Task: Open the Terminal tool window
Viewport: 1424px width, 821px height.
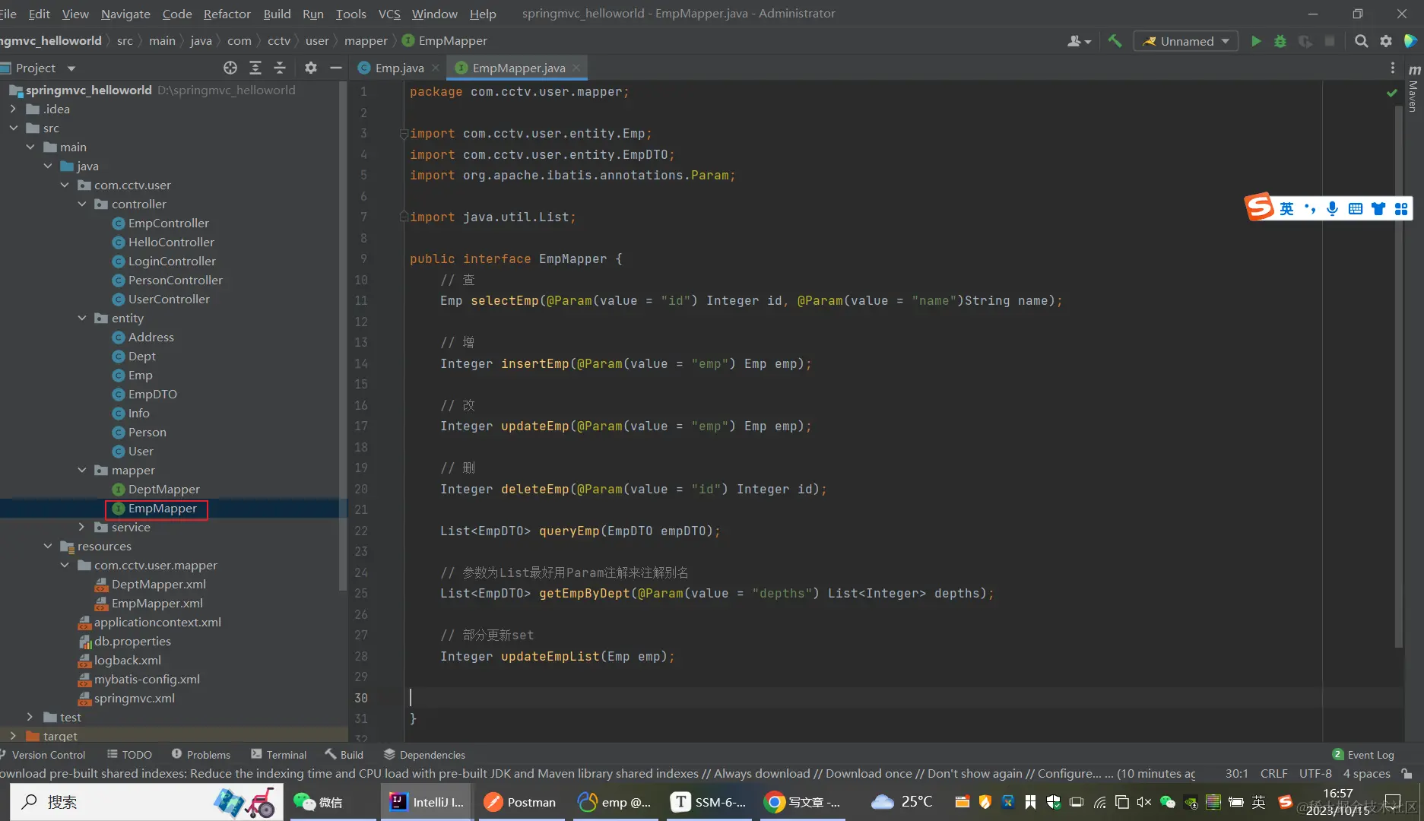Action: click(278, 754)
